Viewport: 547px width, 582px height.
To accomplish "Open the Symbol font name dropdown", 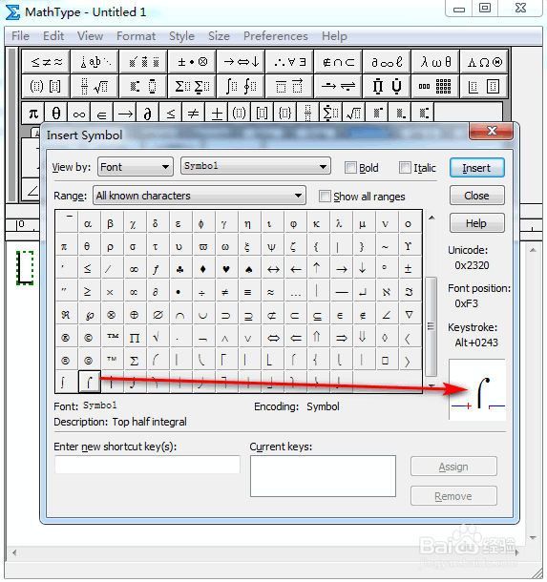I will 256,166.
